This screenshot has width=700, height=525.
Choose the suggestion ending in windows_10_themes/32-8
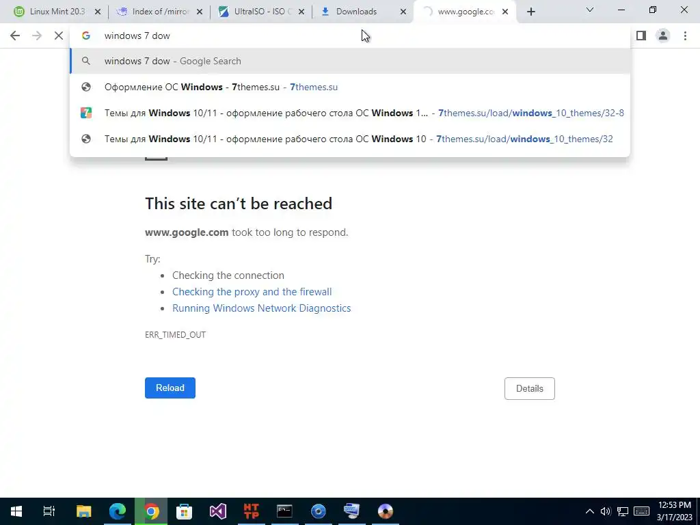(x=350, y=113)
